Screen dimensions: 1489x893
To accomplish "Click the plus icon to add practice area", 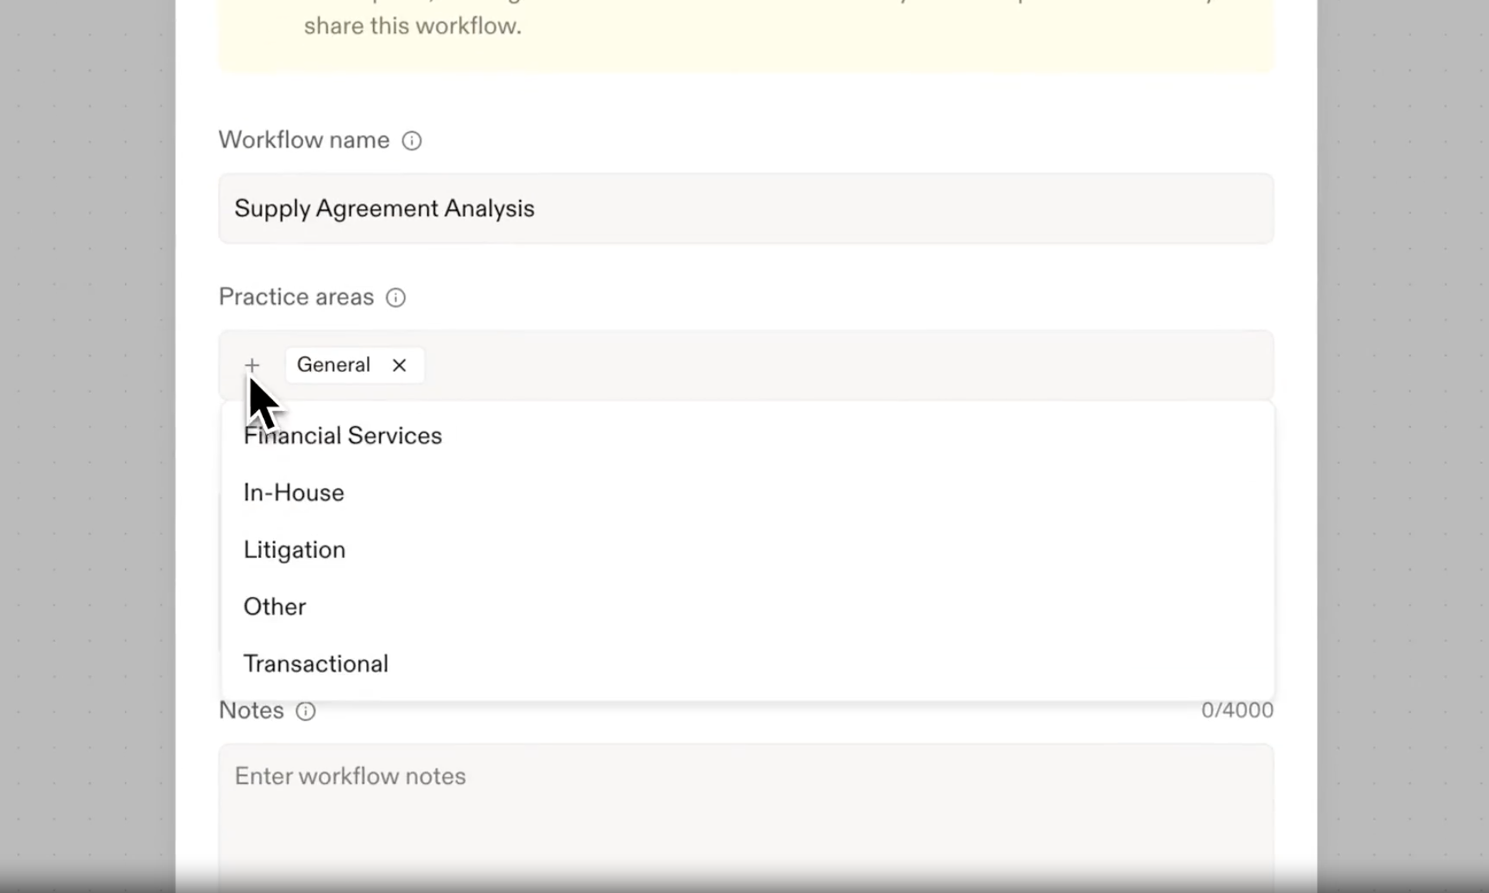I will tap(252, 365).
